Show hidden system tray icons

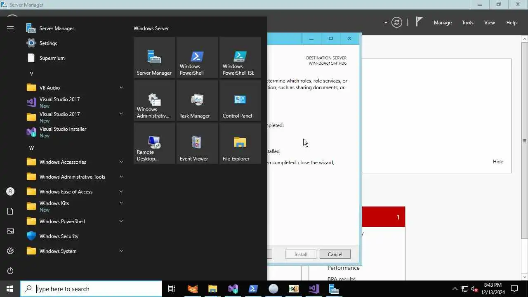[x=455, y=289]
